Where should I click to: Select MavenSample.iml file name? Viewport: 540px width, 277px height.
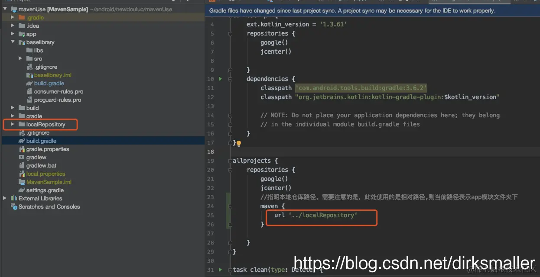point(49,182)
